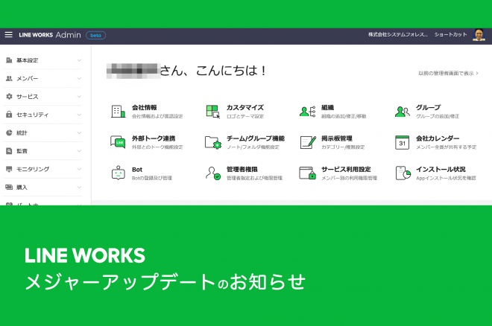
Task: Click the 統計 pie chart sidebar icon
Action: coord(9,132)
